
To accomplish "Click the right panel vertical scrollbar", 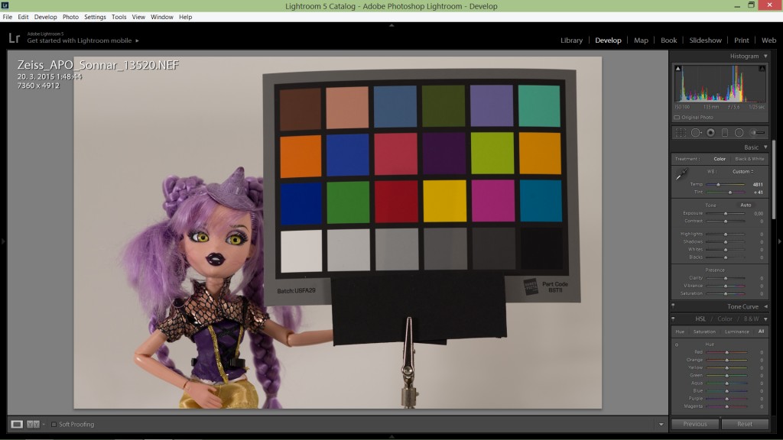I will (x=774, y=180).
